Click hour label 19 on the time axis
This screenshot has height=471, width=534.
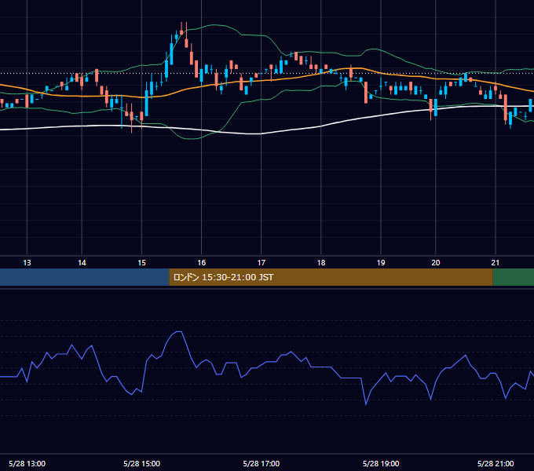[x=381, y=263]
